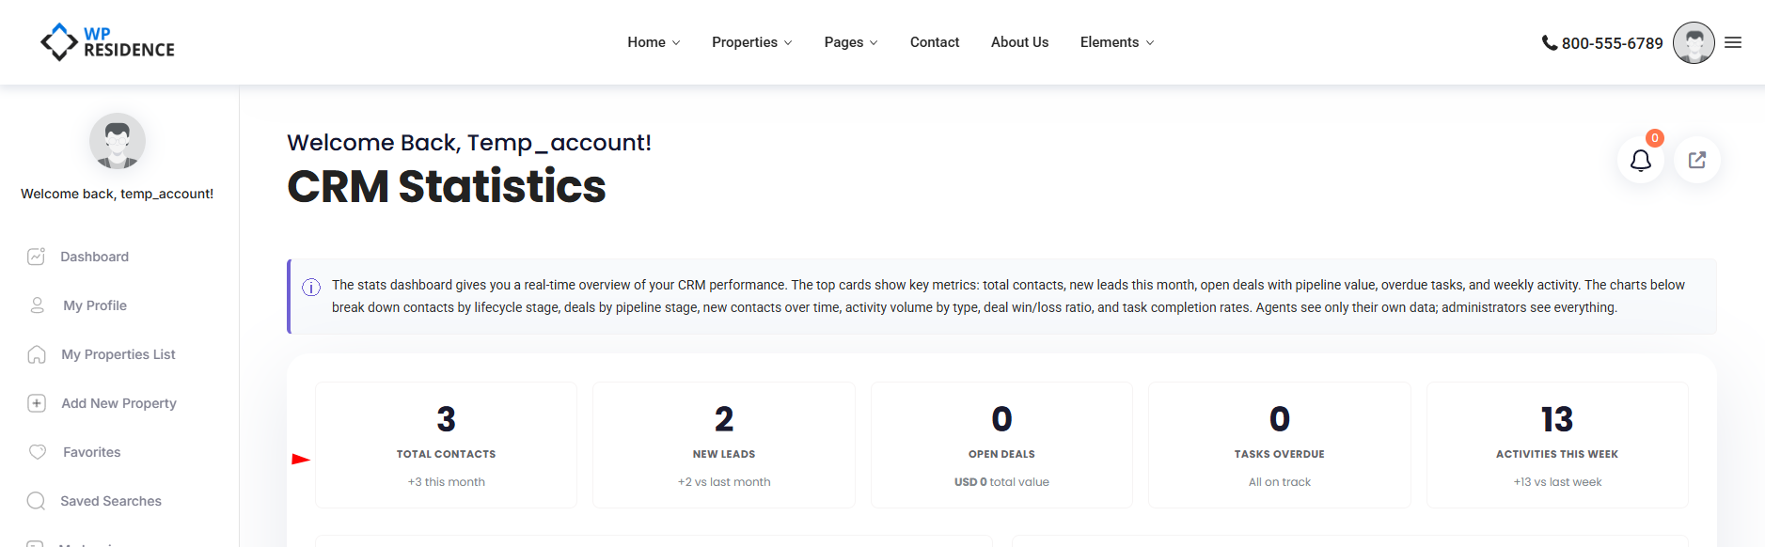Image resolution: width=1765 pixels, height=547 pixels.
Task: Expand the Pages dropdown menu
Action: click(x=850, y=42)
